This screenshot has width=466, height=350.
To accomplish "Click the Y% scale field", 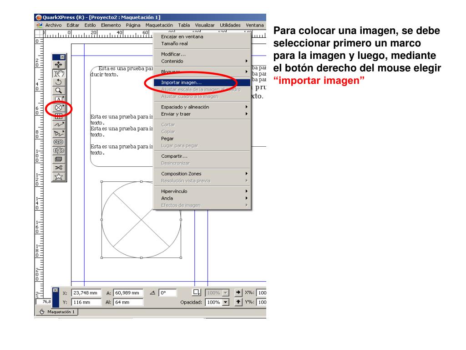I will point(262,303).
